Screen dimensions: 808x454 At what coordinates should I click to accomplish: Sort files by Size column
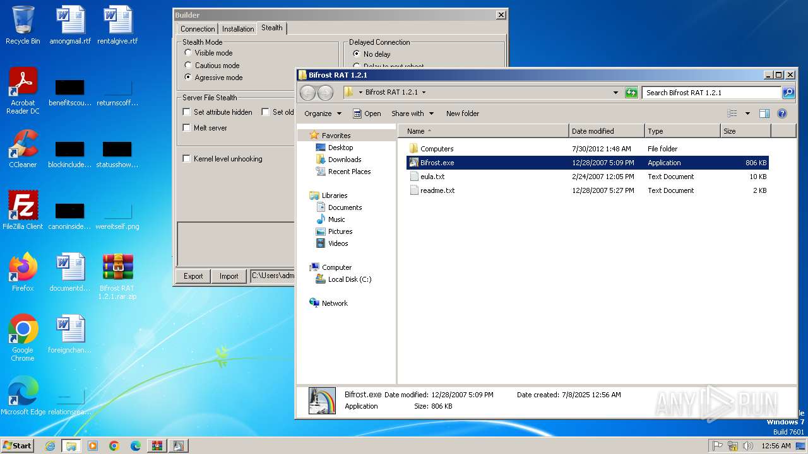coord(746,131)
